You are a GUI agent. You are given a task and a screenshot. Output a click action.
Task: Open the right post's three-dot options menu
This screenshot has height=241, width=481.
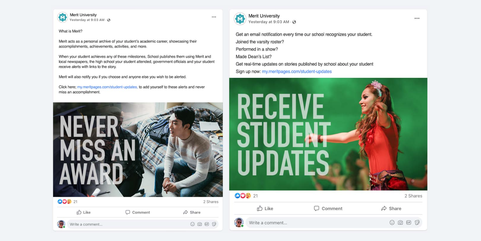[x=417, y=18]
